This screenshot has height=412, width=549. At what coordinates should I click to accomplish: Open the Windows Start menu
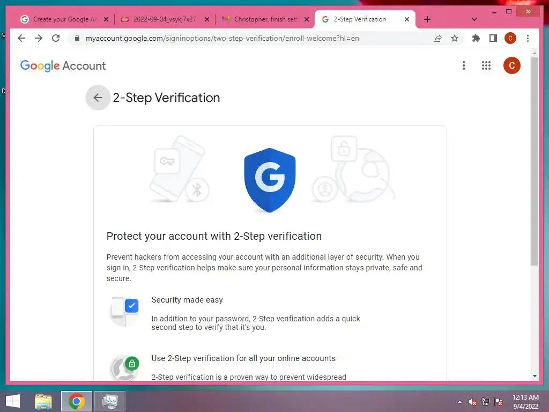[13, 401]
